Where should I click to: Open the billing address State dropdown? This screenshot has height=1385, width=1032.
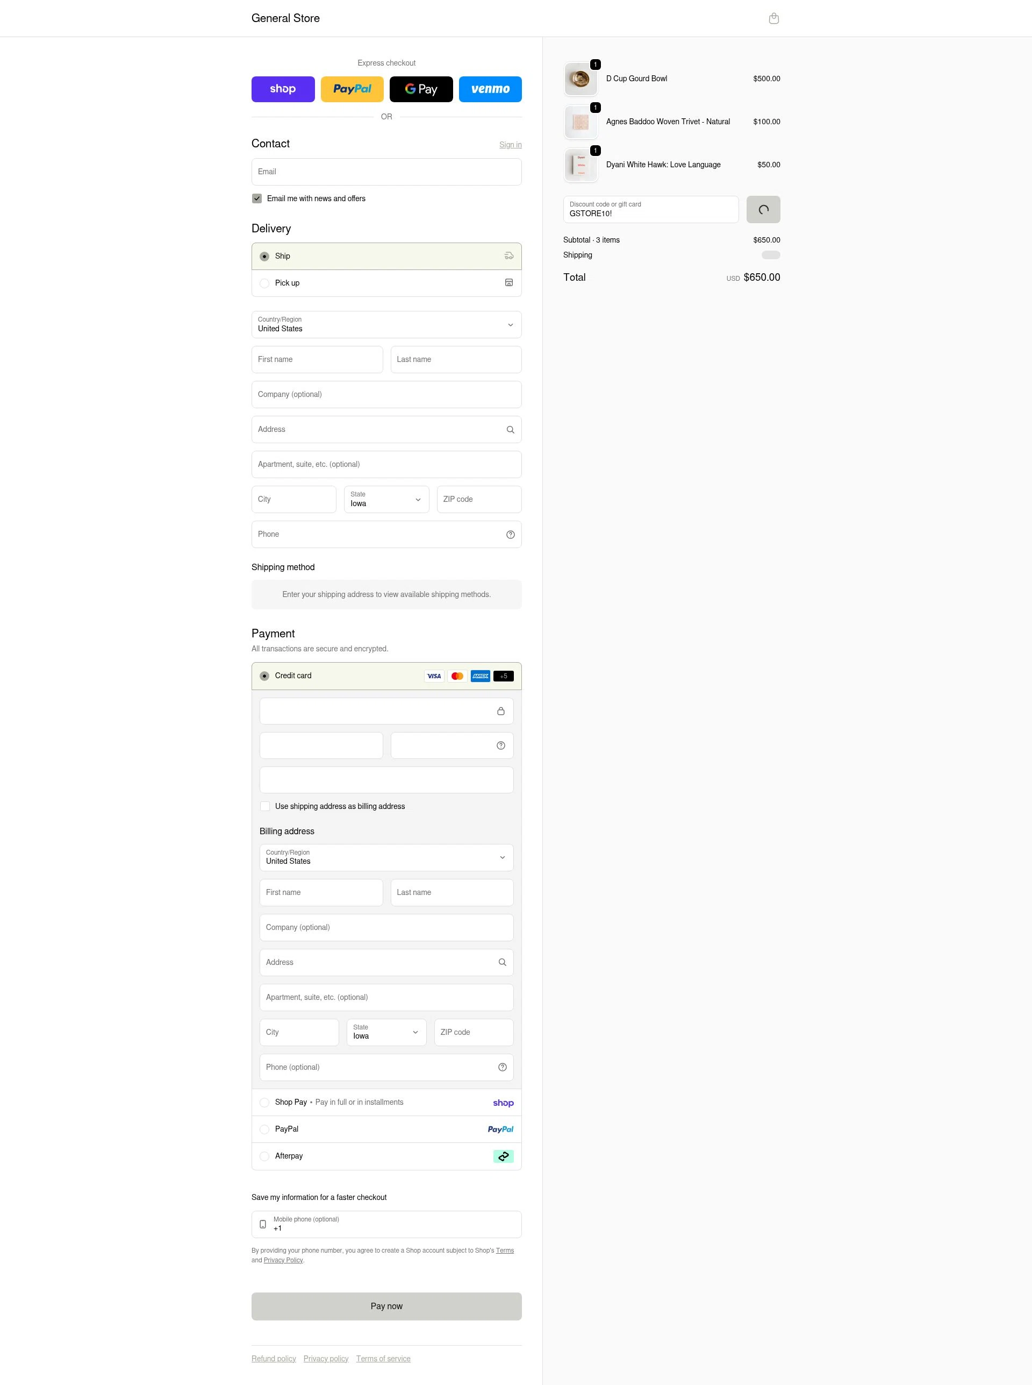(x=386, y=1032)
